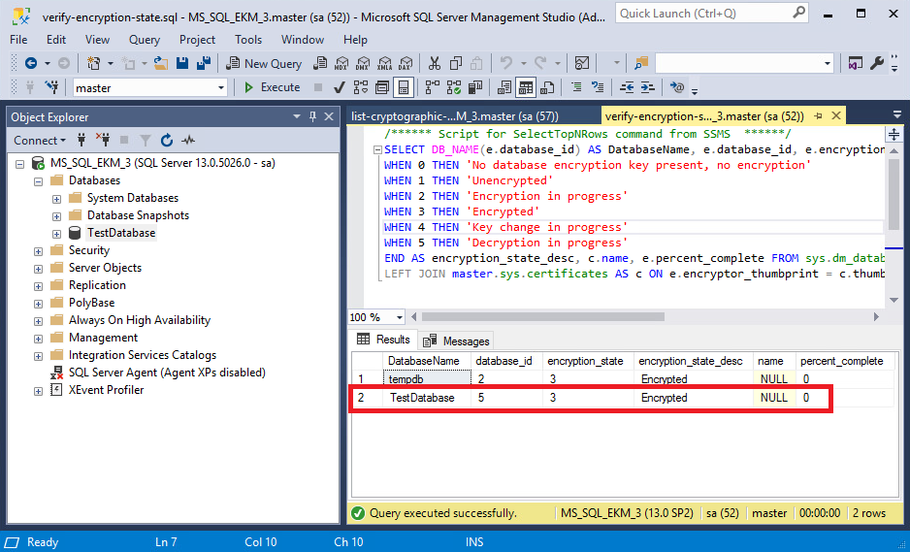910x552 pixels.
Task: Click the editor horizontal scrollbar thumb
Action: tap(543, 317)
